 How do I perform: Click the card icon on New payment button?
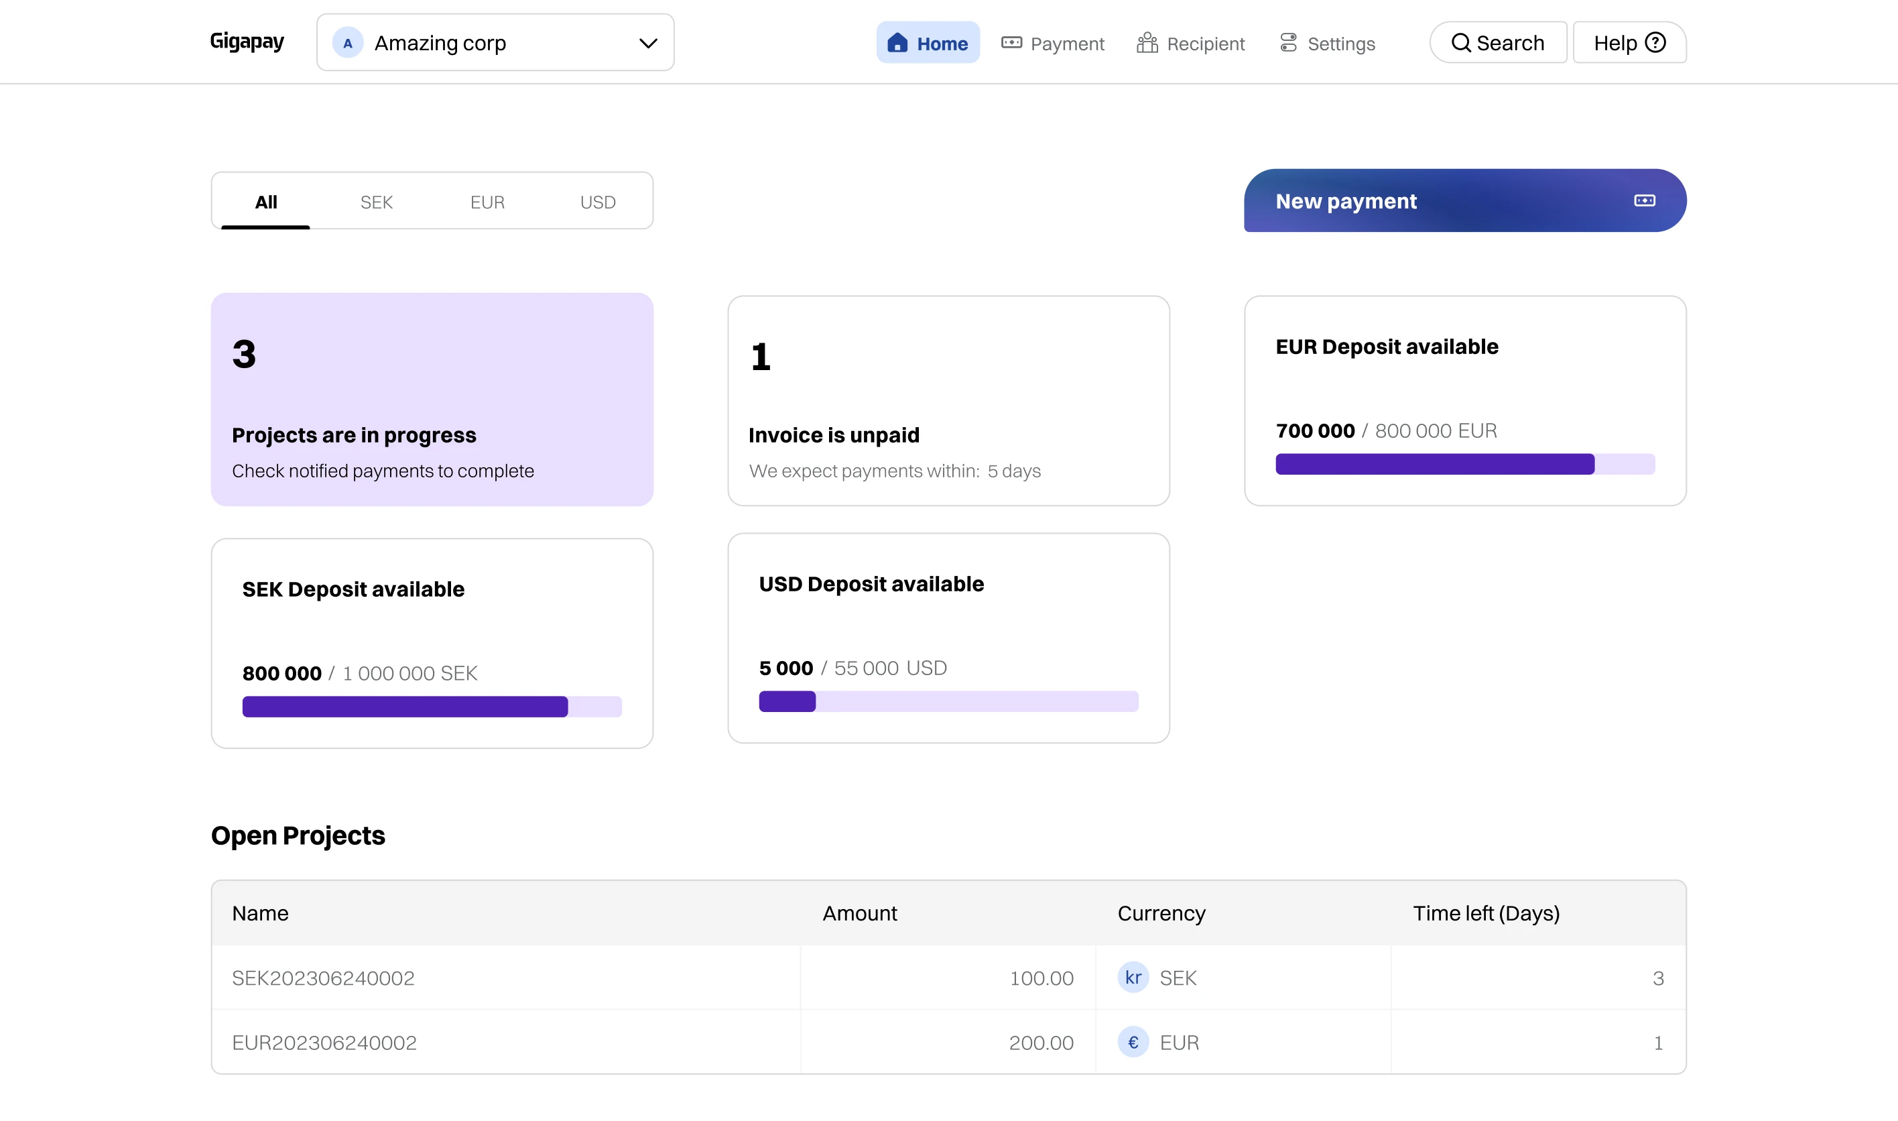coord(1644,200)
